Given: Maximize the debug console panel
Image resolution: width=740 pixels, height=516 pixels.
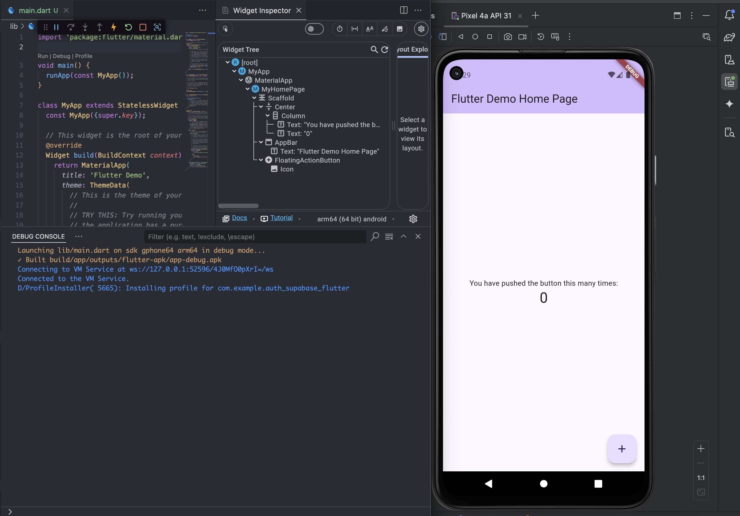Looking at the screenshot, I should pos(404,236).
